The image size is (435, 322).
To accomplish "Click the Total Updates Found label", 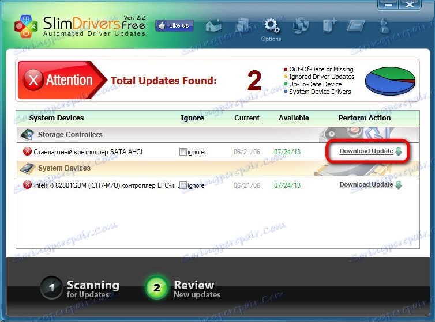I will coord(164,81).
